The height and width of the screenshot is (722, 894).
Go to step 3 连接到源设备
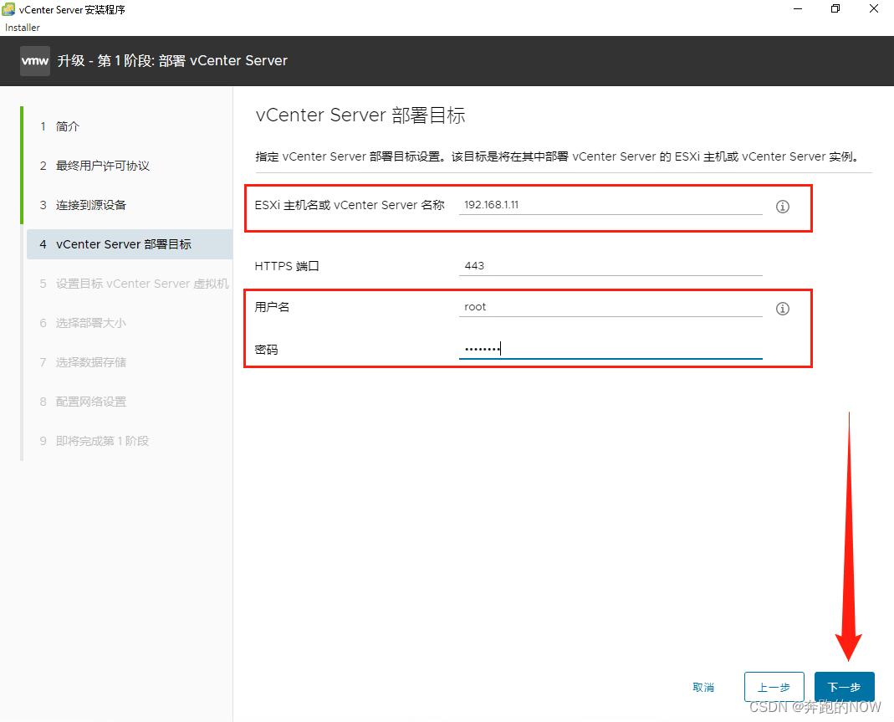pyautogui.click(x=83, y=205)
